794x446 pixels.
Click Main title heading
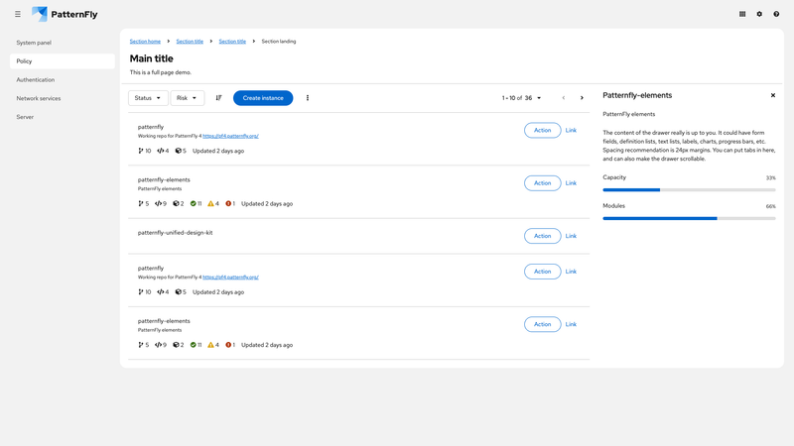152,58
